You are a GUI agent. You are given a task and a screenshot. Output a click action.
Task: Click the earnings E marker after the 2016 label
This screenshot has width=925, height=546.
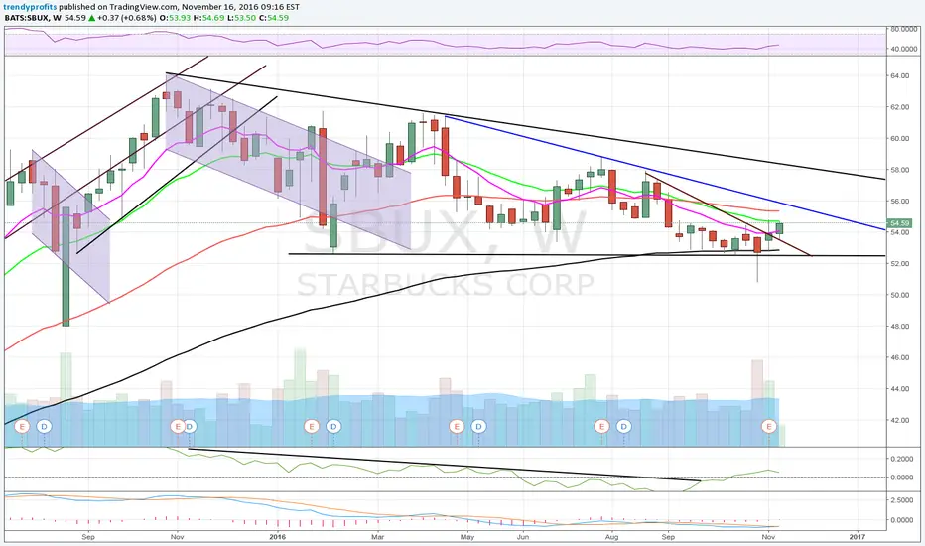[x=311, y=426]
